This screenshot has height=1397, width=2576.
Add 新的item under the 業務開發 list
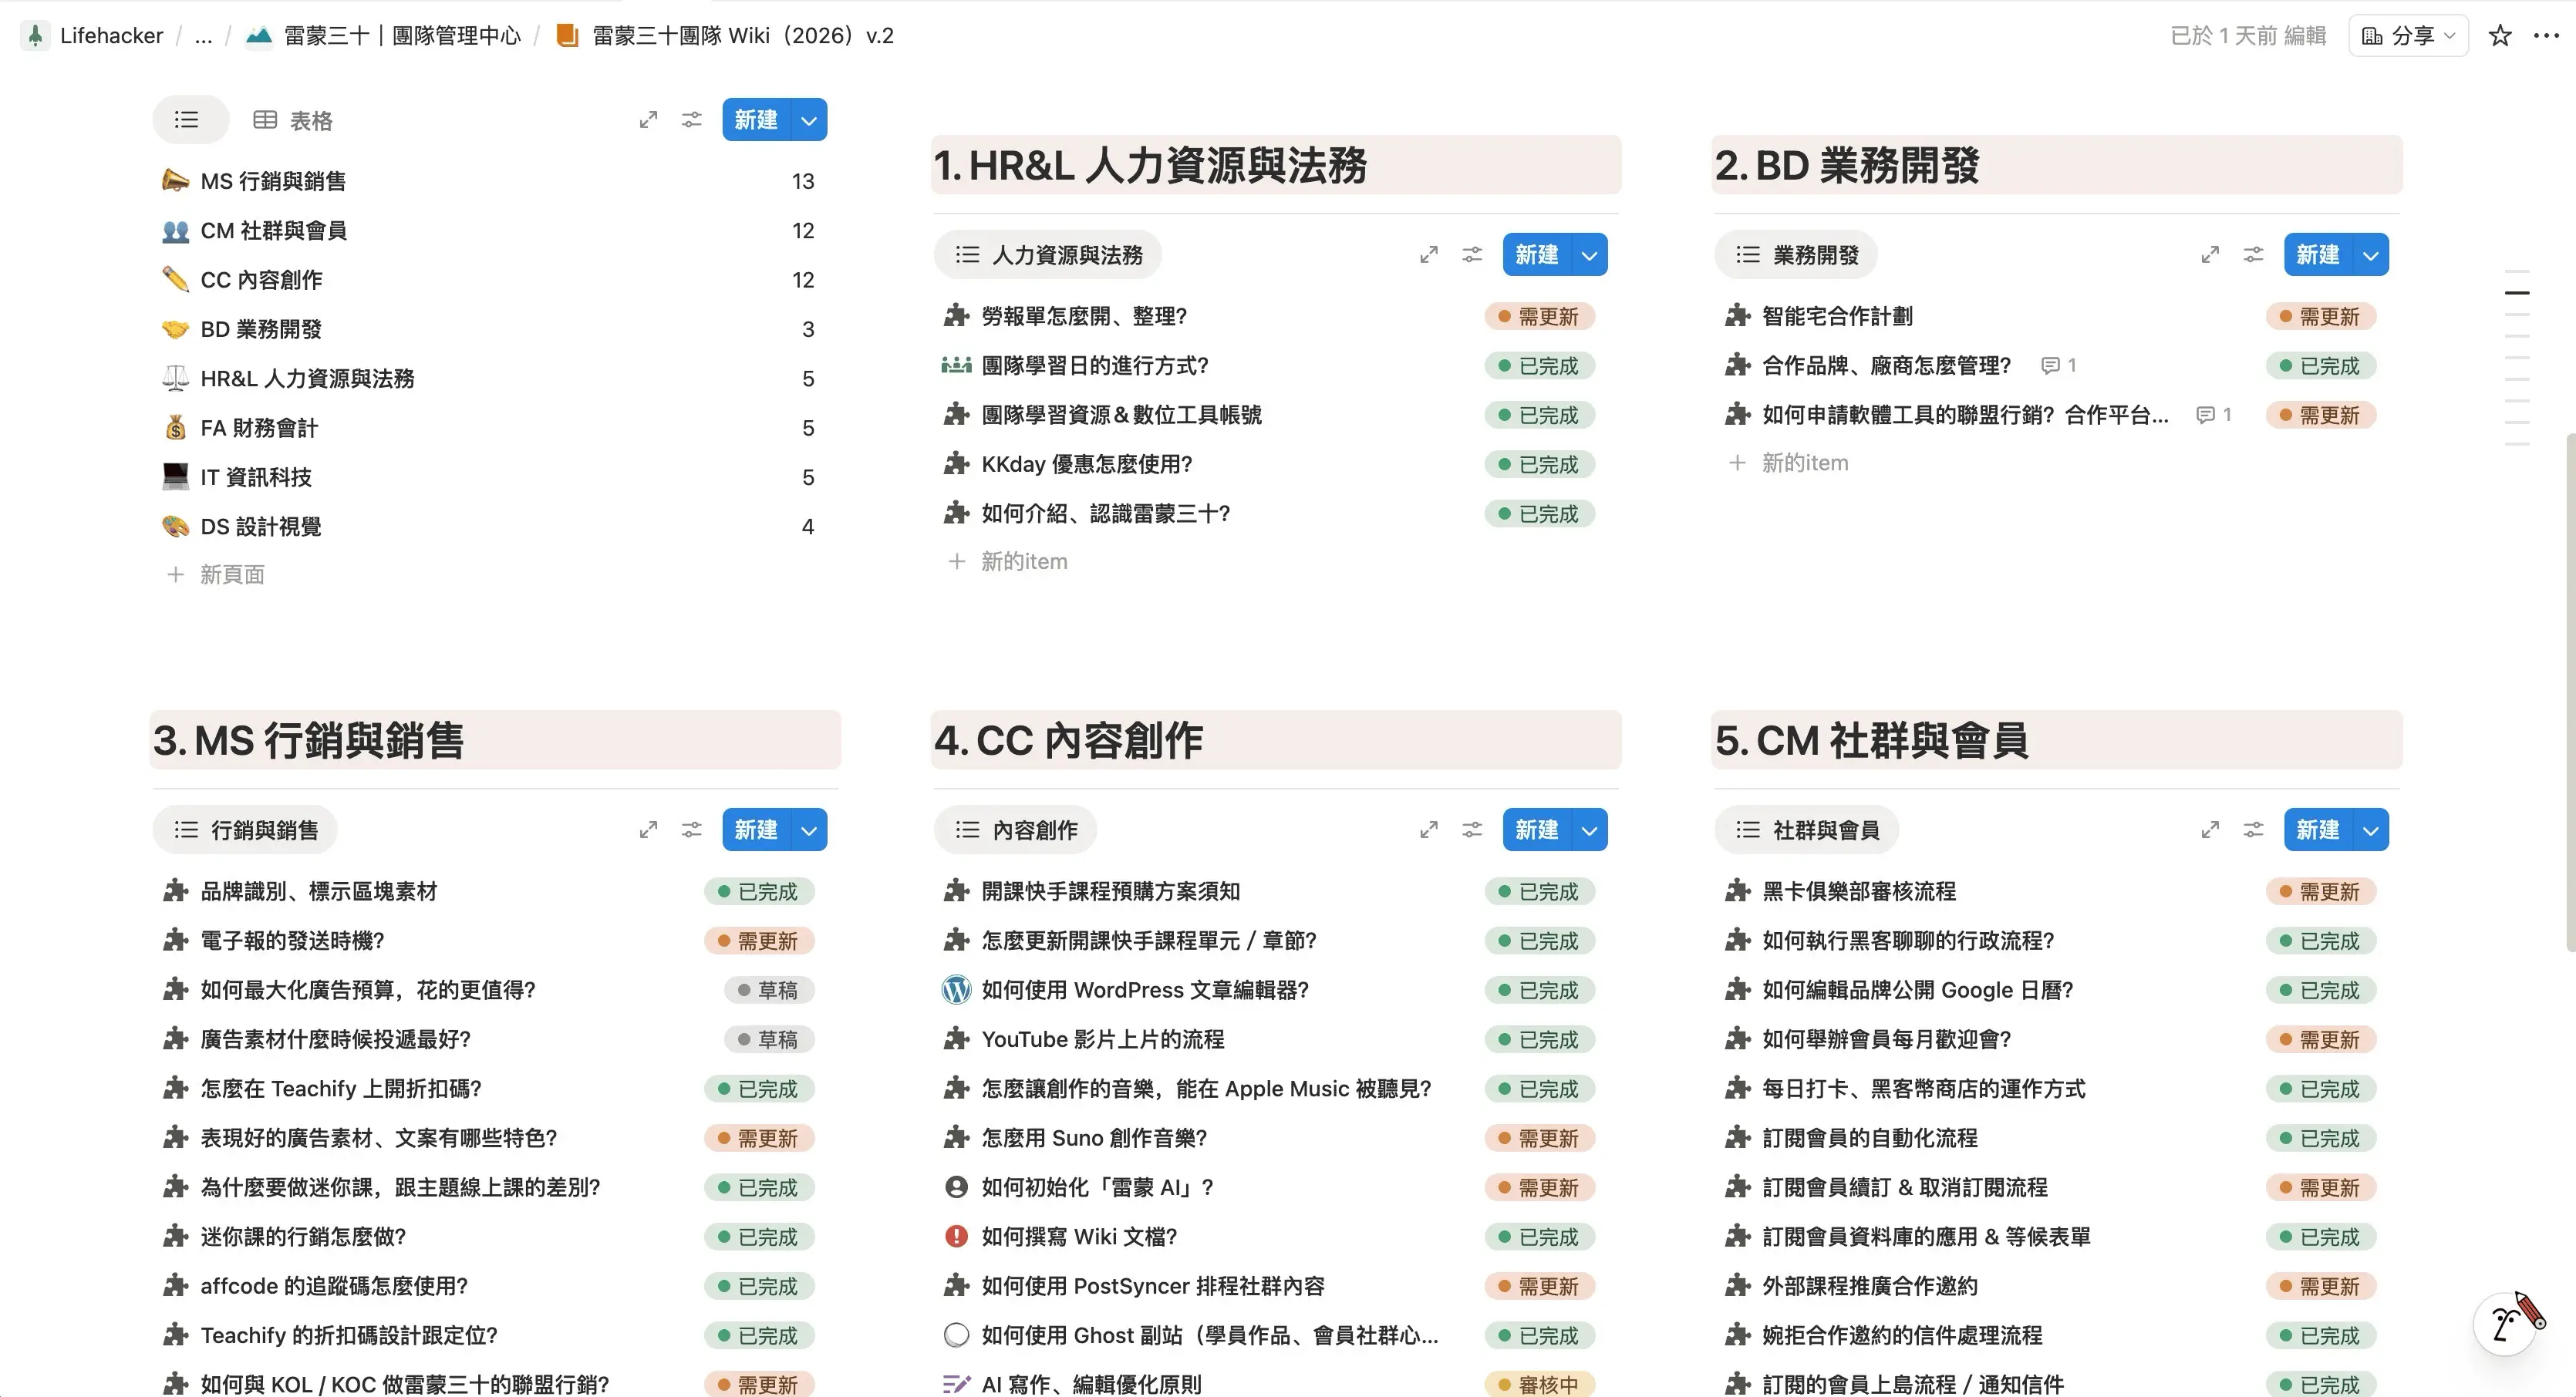(x=1804, y=463)
